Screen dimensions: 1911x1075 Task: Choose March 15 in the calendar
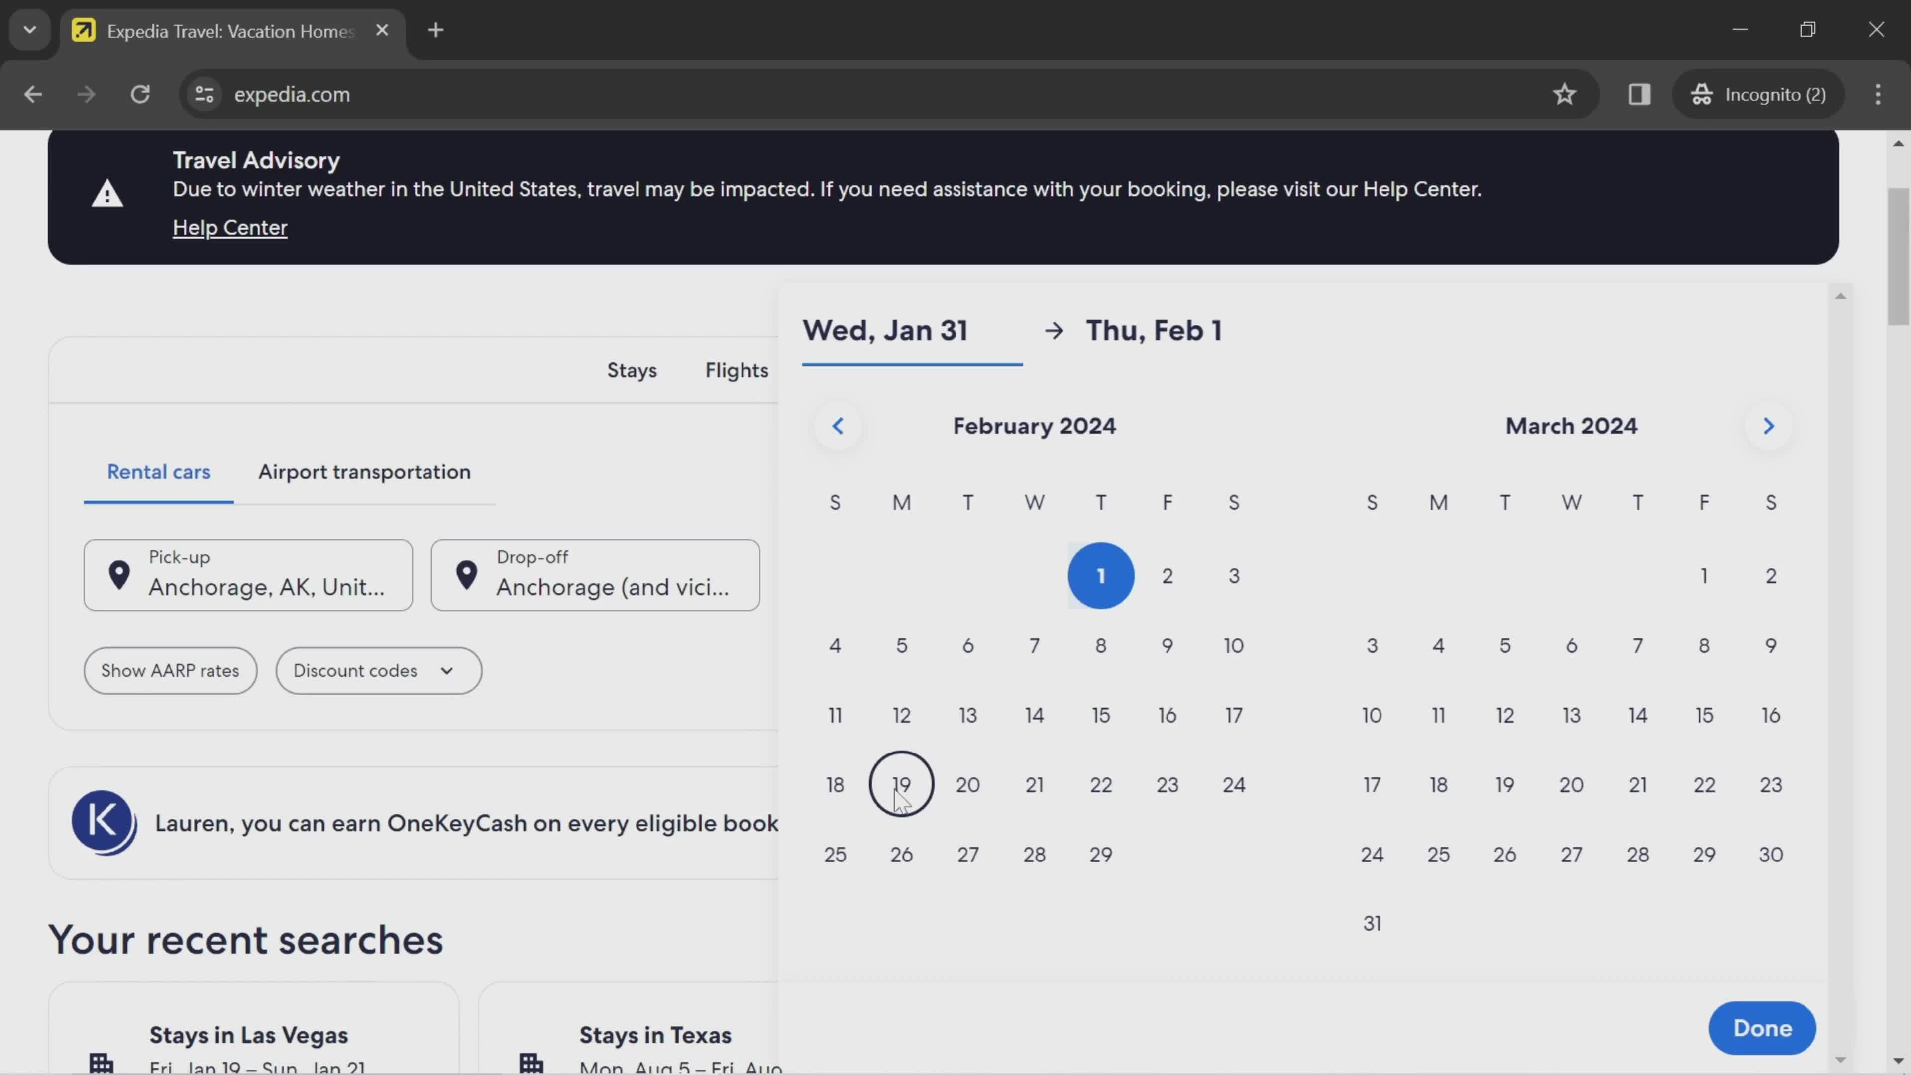pyautogui.click(x=1704, y=715)
